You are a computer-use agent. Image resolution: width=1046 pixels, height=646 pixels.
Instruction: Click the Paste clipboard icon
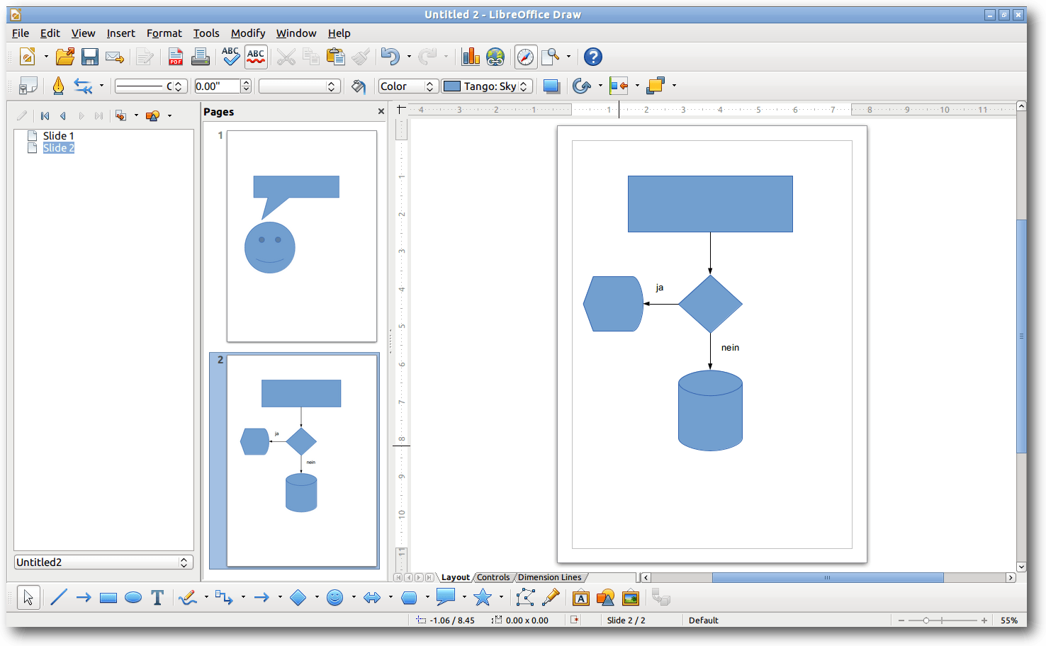point(336,57)
